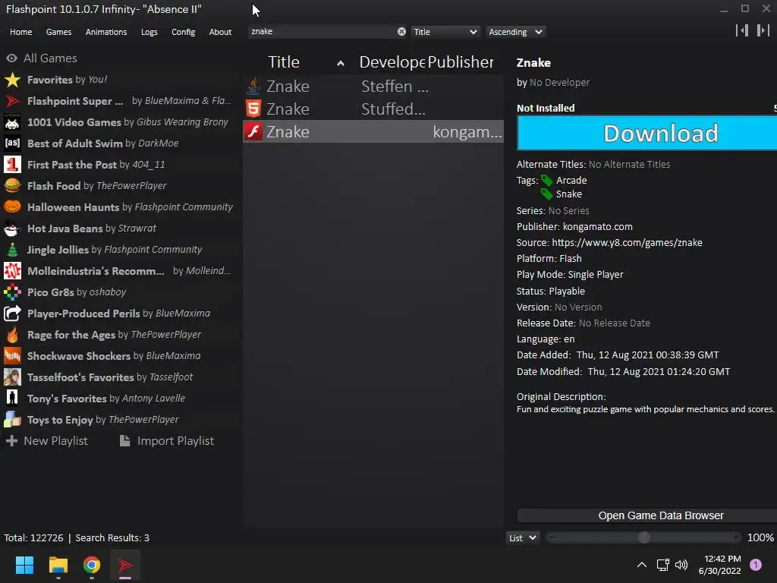
Task: Click the Hot Java Beans cup icon
Action: point(12,228)
